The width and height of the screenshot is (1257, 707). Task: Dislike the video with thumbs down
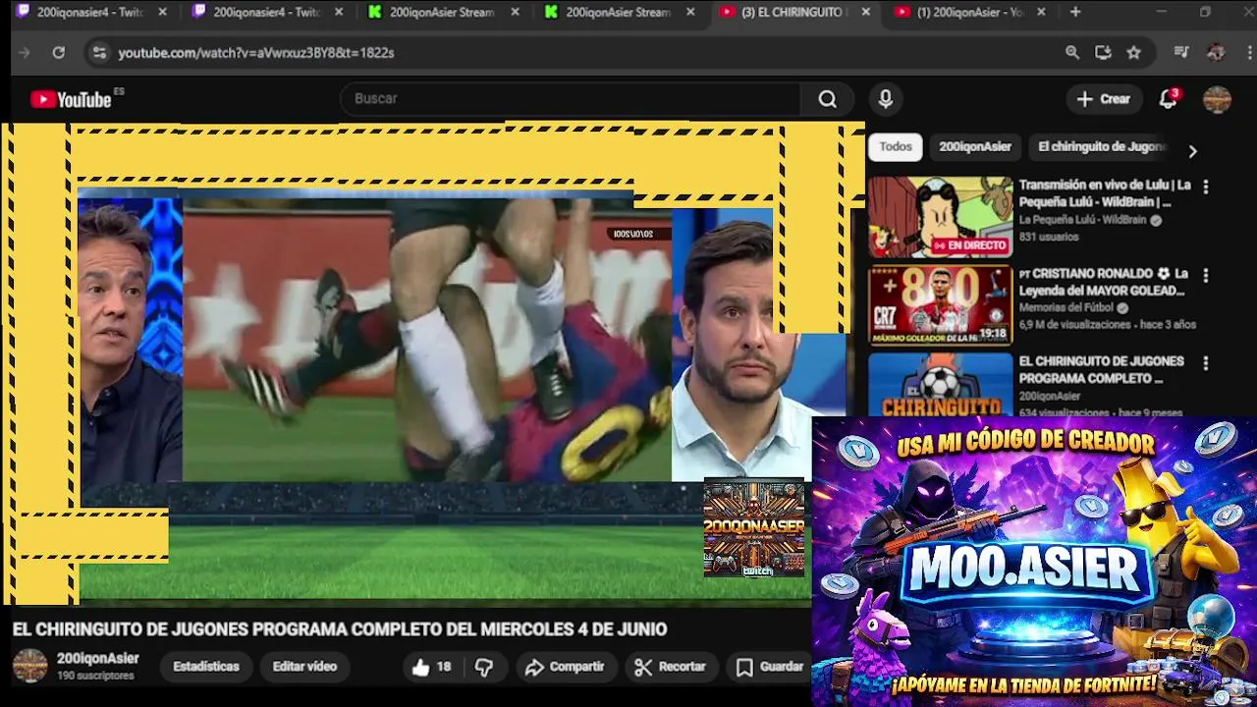coord(484,667)
